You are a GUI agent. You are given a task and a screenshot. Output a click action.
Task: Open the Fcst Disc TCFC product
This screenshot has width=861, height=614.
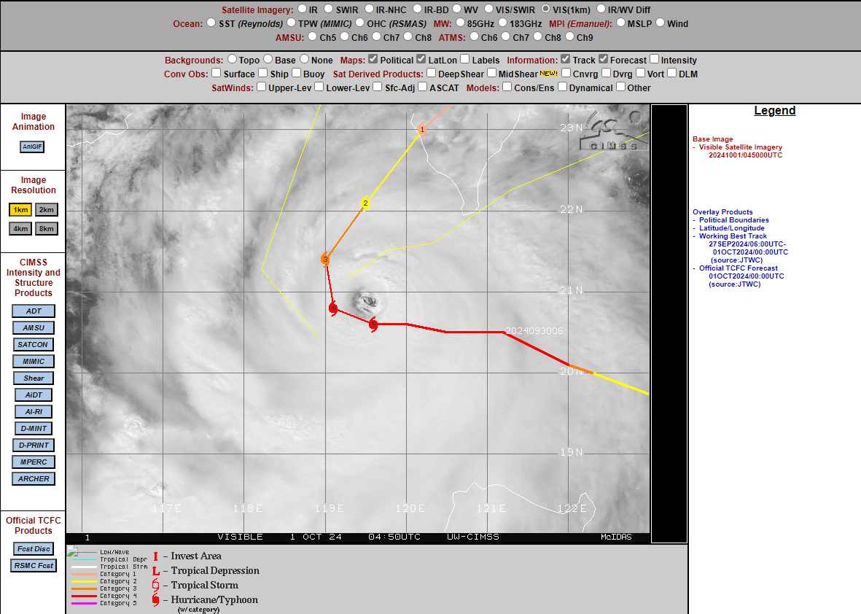pos(34,548)
